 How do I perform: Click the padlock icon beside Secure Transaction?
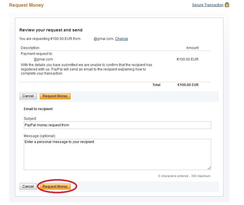pos(227,5)
